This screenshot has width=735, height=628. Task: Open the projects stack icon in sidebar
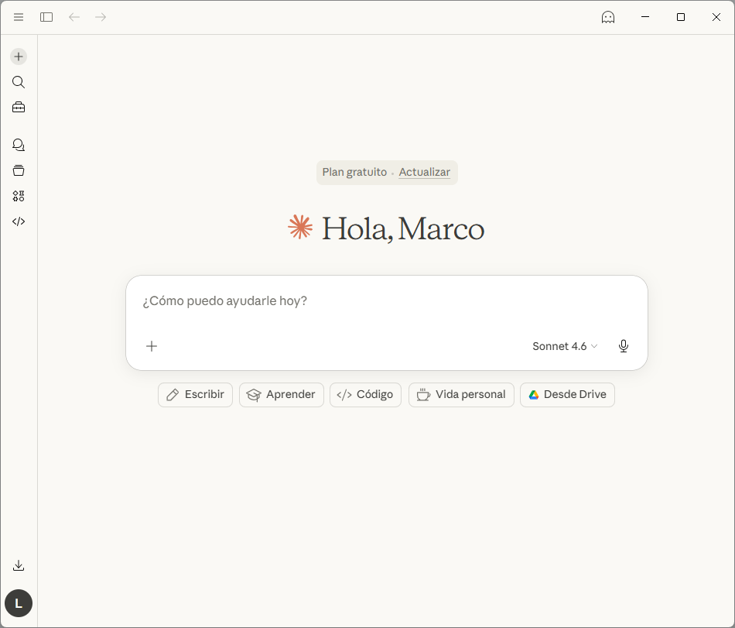pyautogui.click(x=19, y=170)
